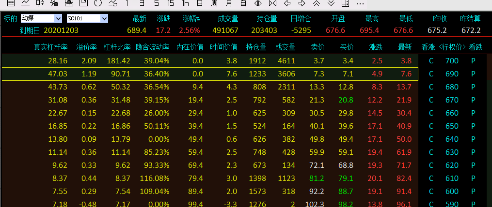Image resolution: width=492 pixels, height=207 pixels.
Task: Go forward with the right arrow icon
Action: [x=302, y=3]
